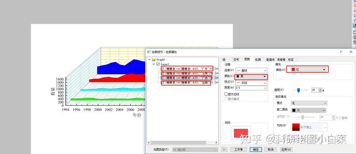
Task: Toggle the checkbox for the 云南 plot
Action: [x=163, y=73]
